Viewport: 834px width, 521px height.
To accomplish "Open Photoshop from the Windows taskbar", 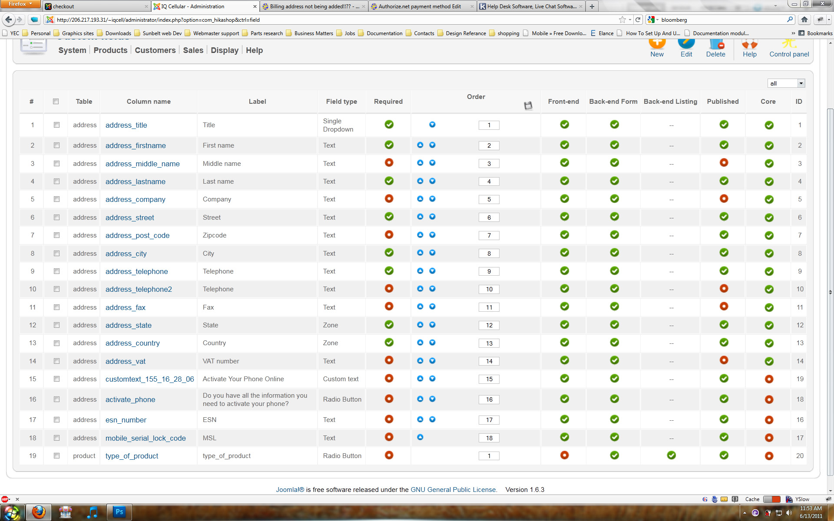I will pos(119,512).
